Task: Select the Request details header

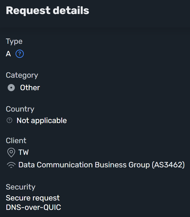Action: pos(47,10)
